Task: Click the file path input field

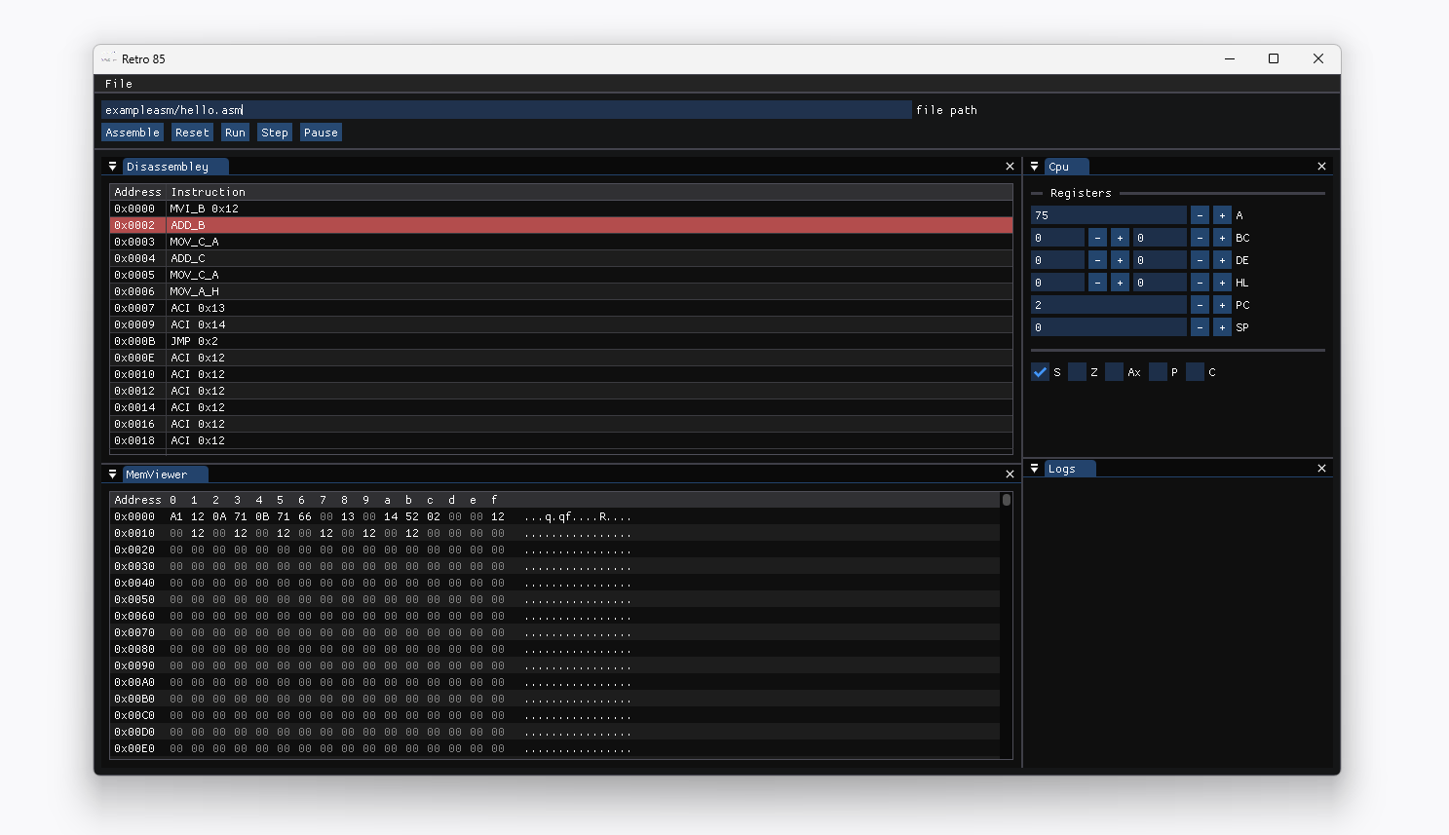Action: [506, 110]
